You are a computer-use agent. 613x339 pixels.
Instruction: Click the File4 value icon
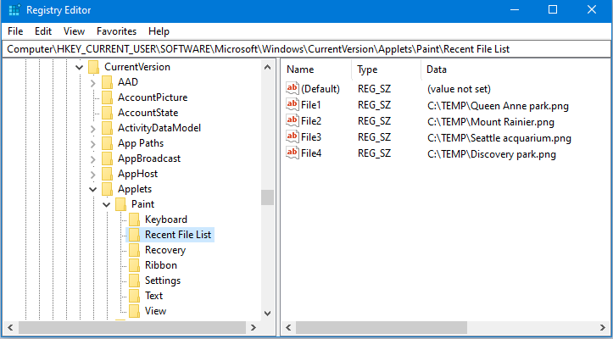tap(293, 153)
